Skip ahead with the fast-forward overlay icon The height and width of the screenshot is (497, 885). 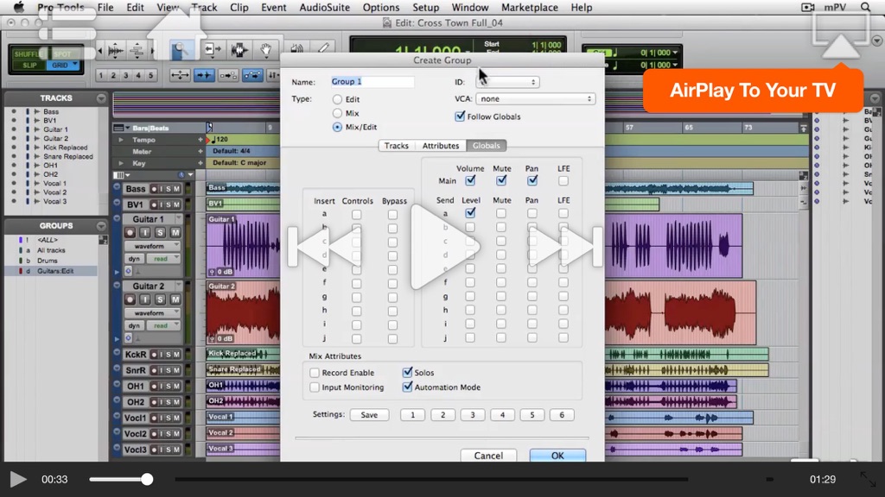564,246
